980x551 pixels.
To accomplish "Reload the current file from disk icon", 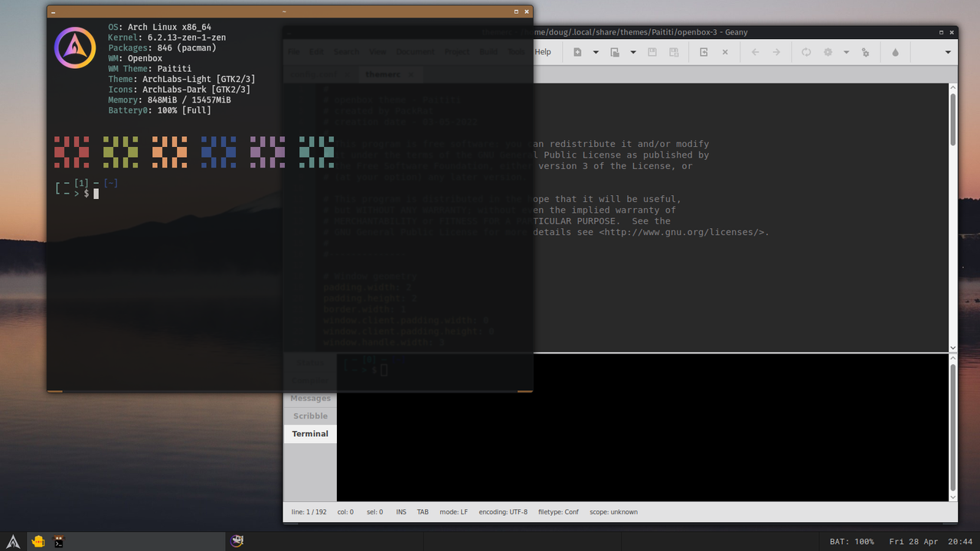I will 704,52.
